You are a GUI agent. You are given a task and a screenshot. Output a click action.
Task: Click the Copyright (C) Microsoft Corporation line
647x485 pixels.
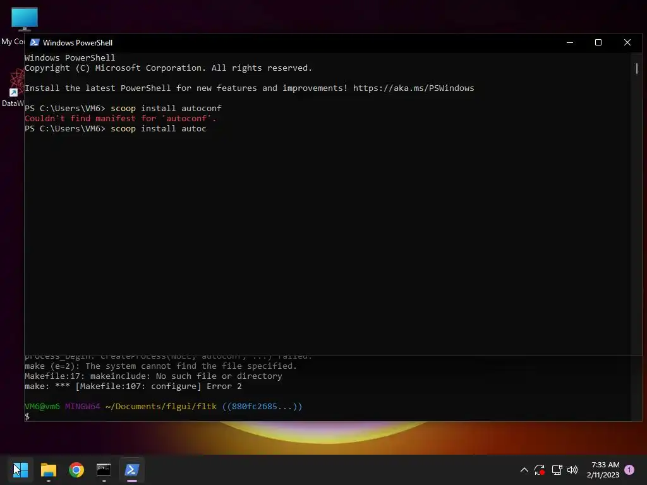168,68
